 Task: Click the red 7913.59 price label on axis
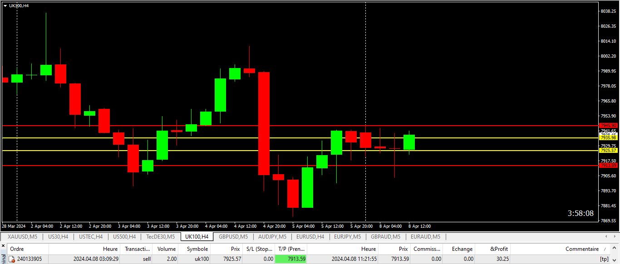pos(608,166)
